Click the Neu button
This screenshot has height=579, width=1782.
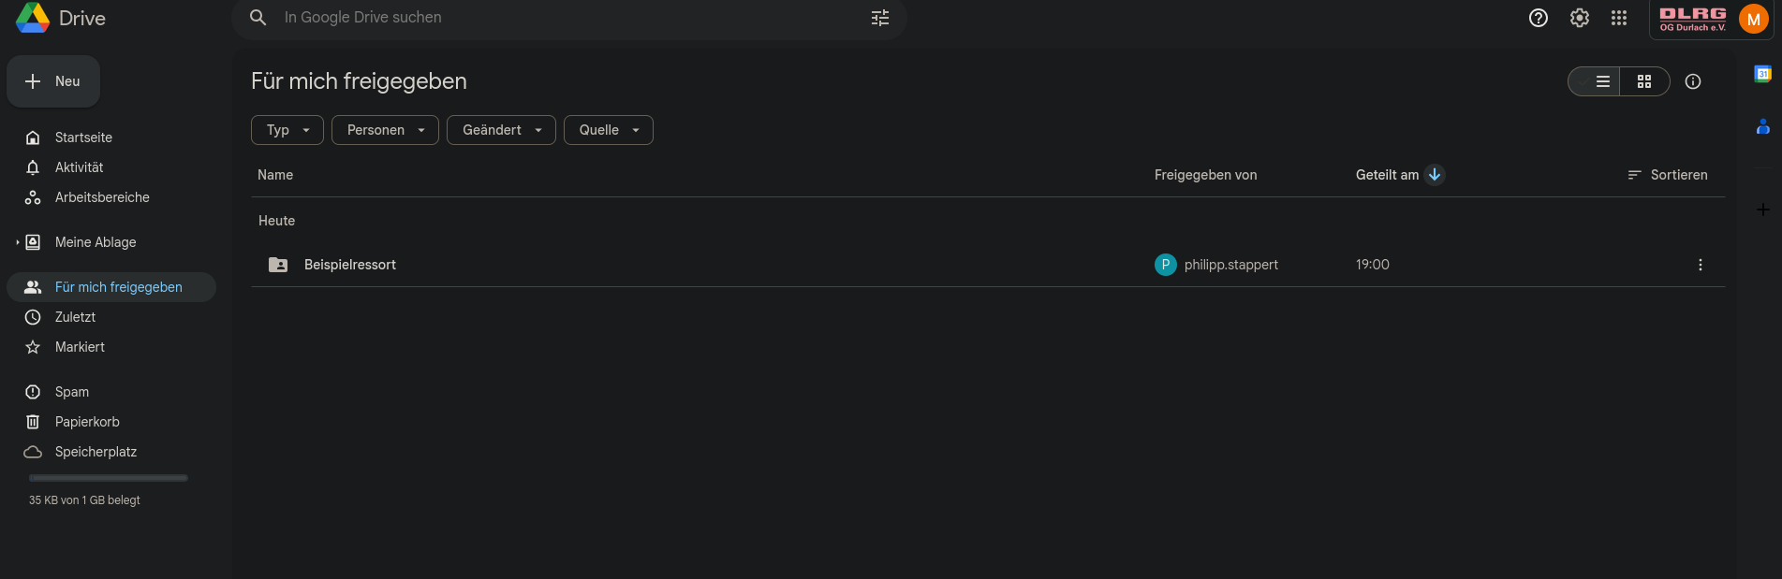(x=53, y=81)
